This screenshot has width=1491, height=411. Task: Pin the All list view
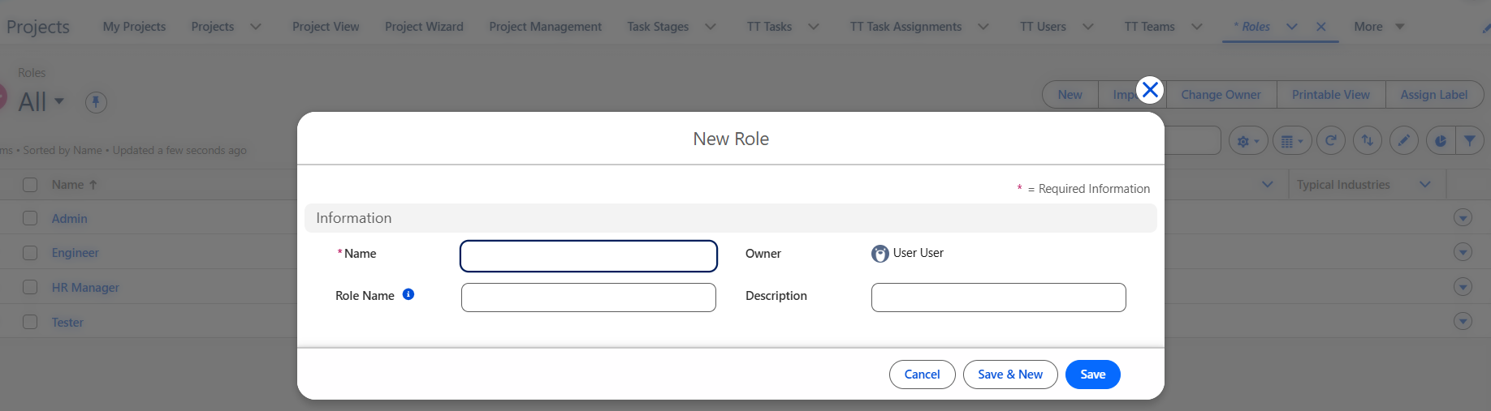[96, 102]
